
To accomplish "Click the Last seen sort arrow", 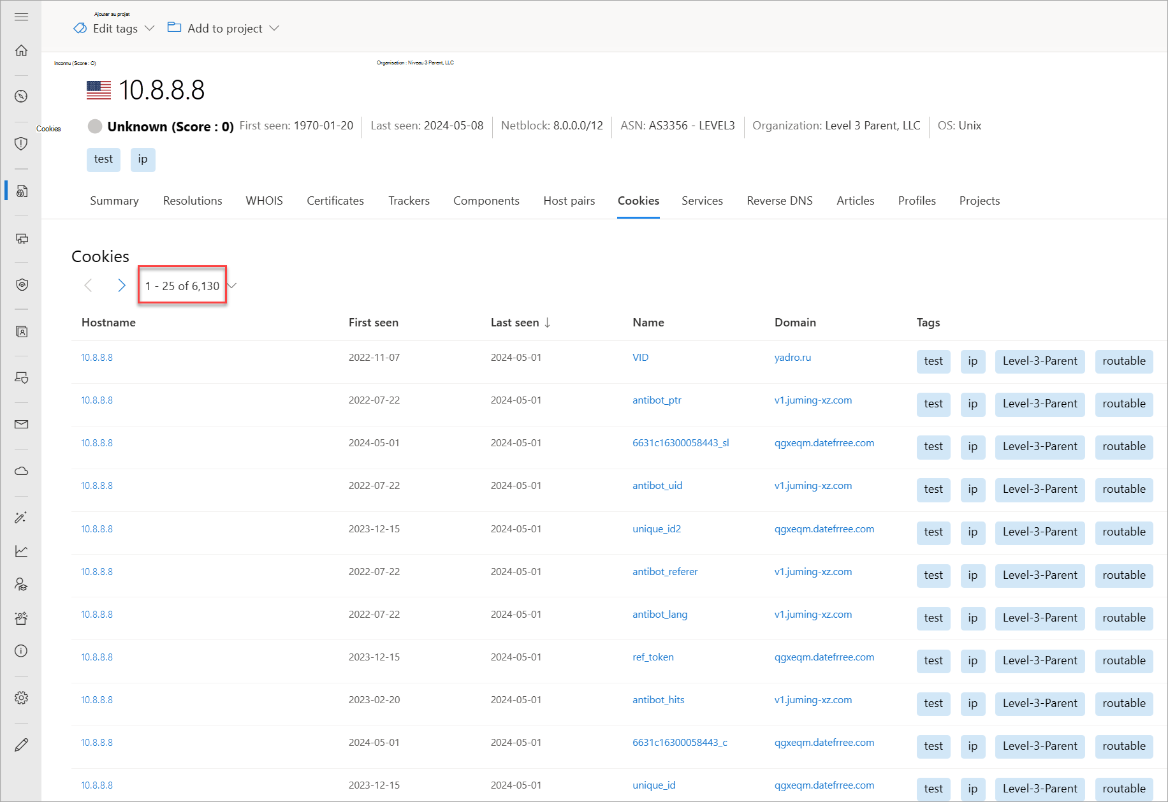I will pos(547,323).
